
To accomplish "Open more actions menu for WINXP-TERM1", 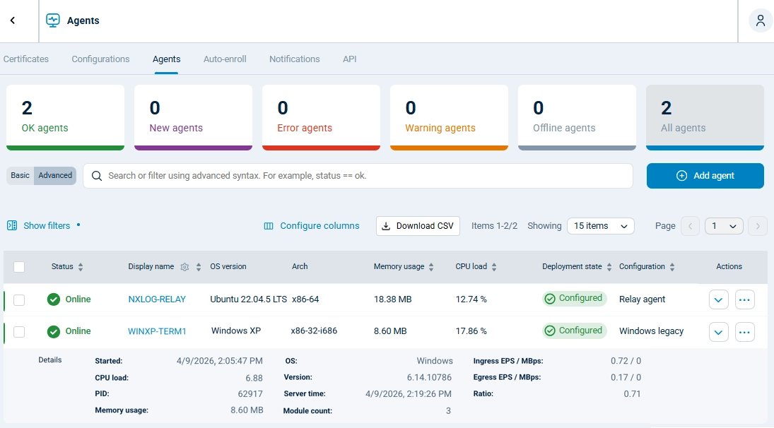I will click(744, 333).
